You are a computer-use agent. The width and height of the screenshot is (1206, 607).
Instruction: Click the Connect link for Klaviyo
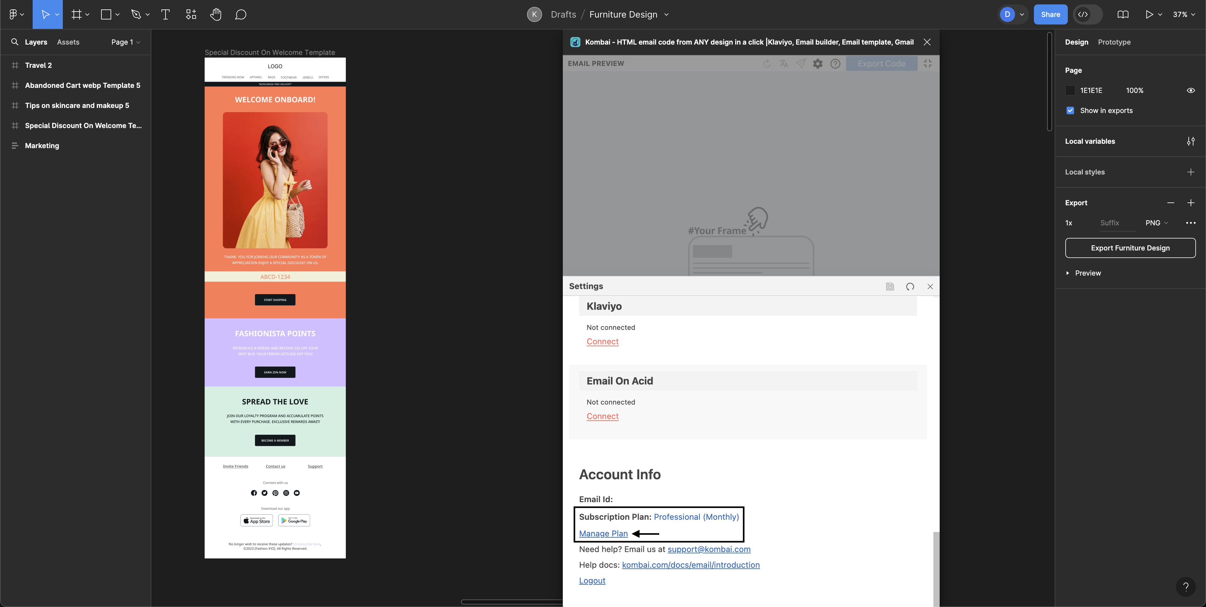[x=603, y=342]
